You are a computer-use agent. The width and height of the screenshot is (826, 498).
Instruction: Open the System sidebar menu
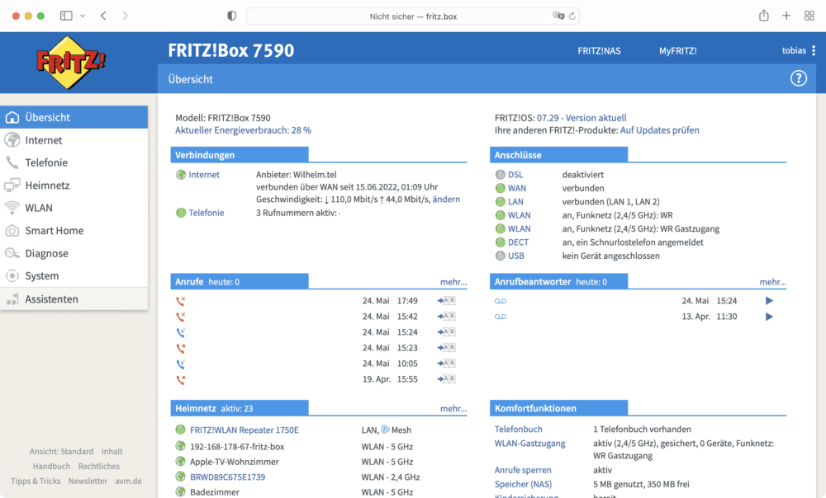(x=74, y=275)
